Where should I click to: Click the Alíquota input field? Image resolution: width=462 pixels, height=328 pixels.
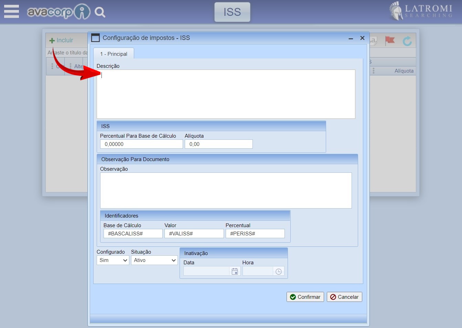point(218,144)
